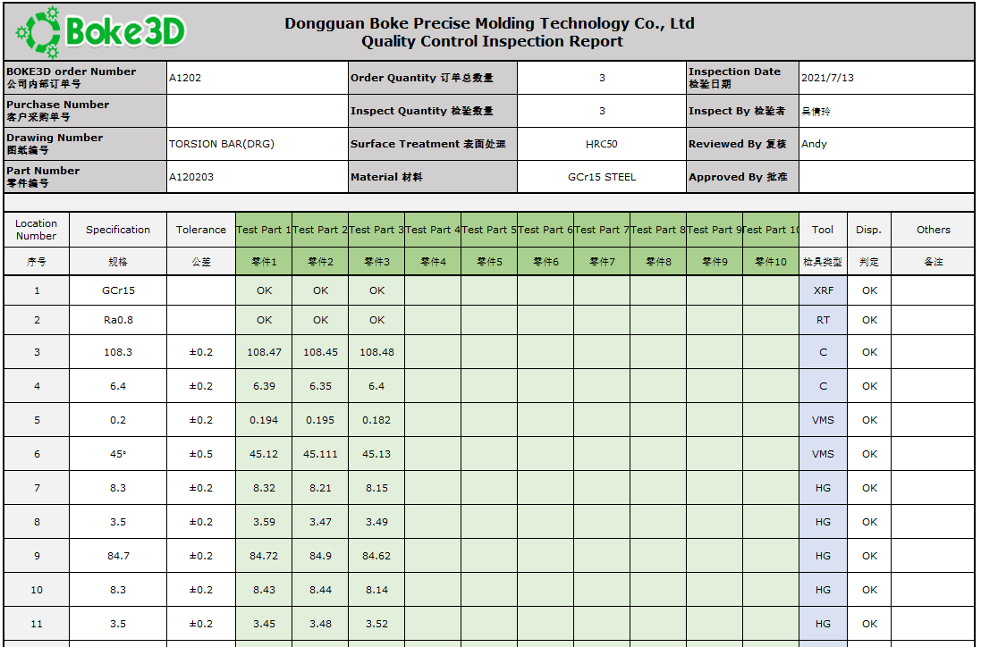
Task: Click the Others cell in row 3
Action: pos(933,352)
